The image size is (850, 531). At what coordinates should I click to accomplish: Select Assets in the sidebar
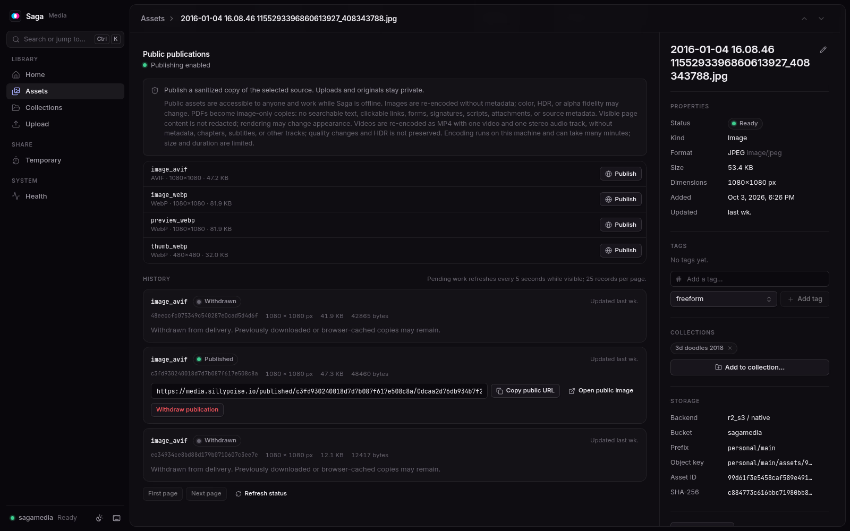(x=65, y=91)
